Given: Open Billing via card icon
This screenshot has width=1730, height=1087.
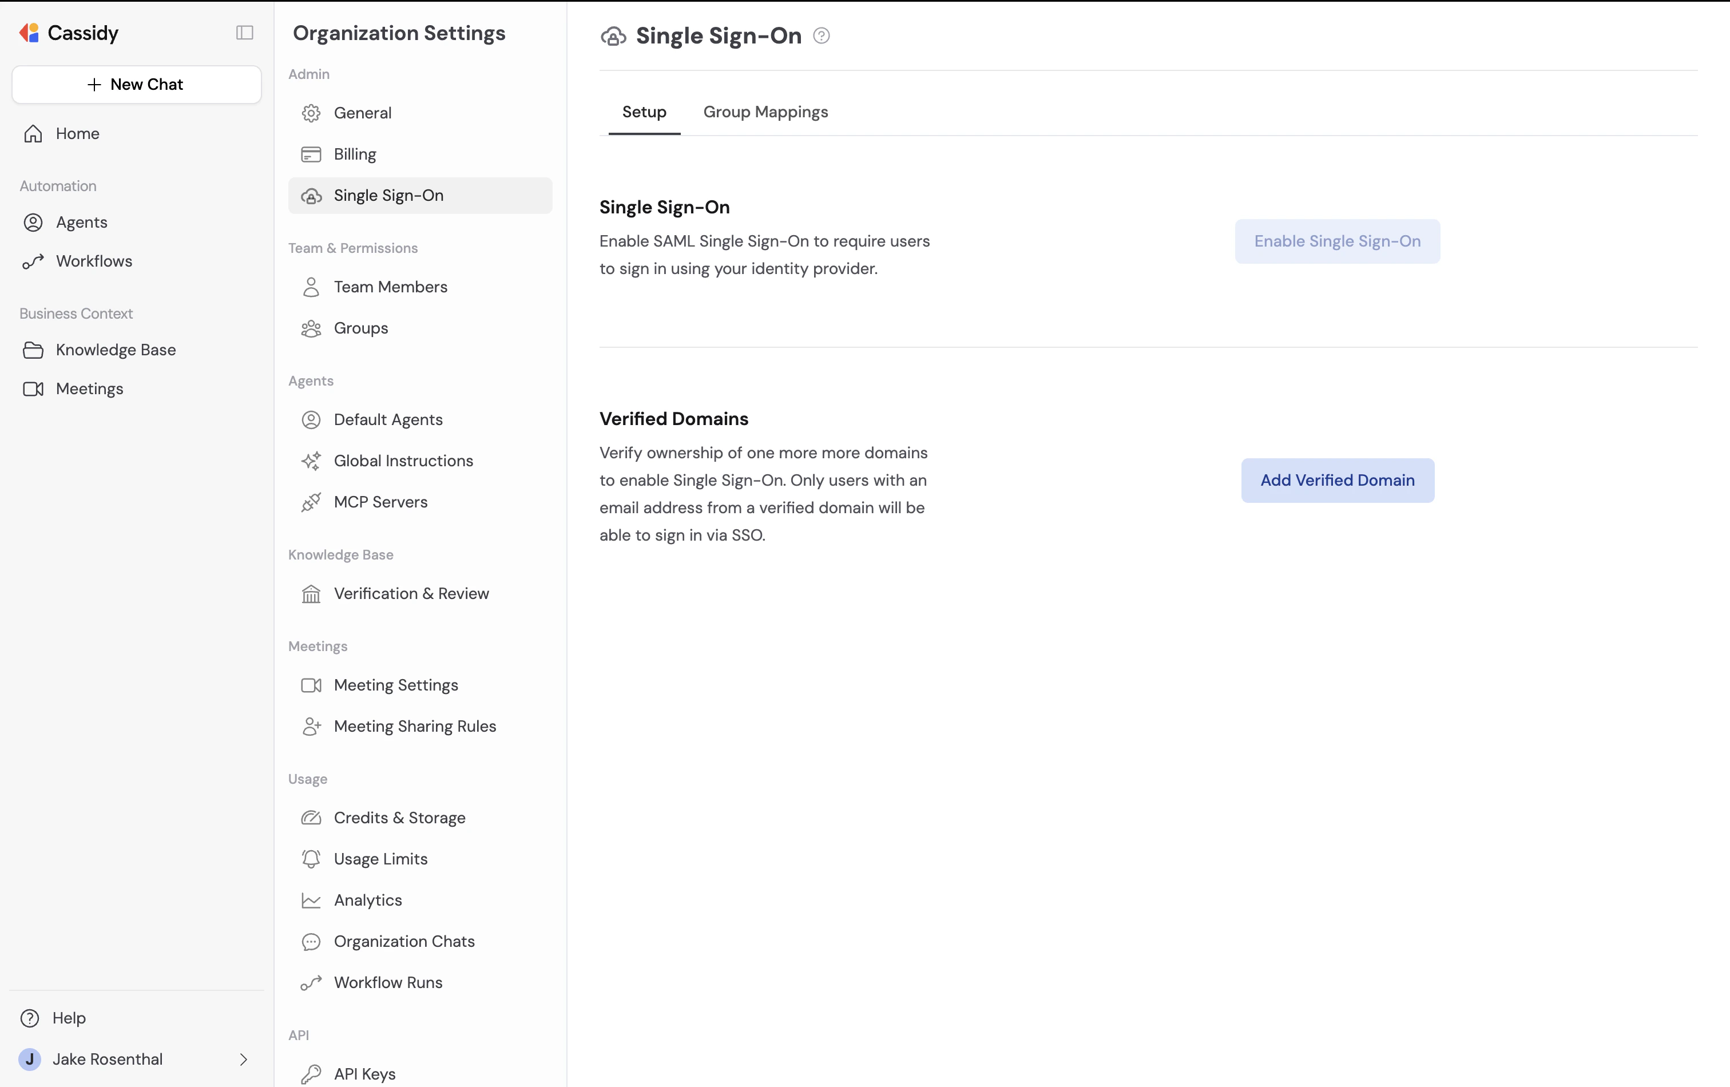Looking at the screenshot, I should (x=312, y=154).
